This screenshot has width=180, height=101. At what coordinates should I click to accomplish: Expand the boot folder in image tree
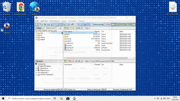click(36, 33)
